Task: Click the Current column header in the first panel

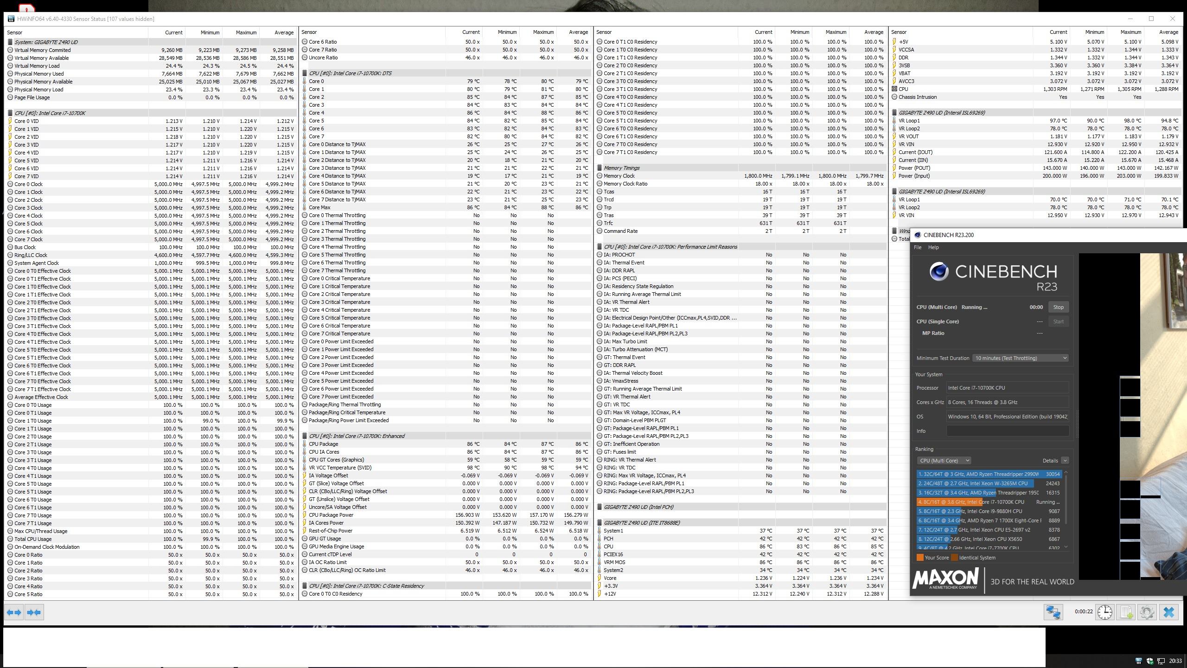Action: [173, 32]
